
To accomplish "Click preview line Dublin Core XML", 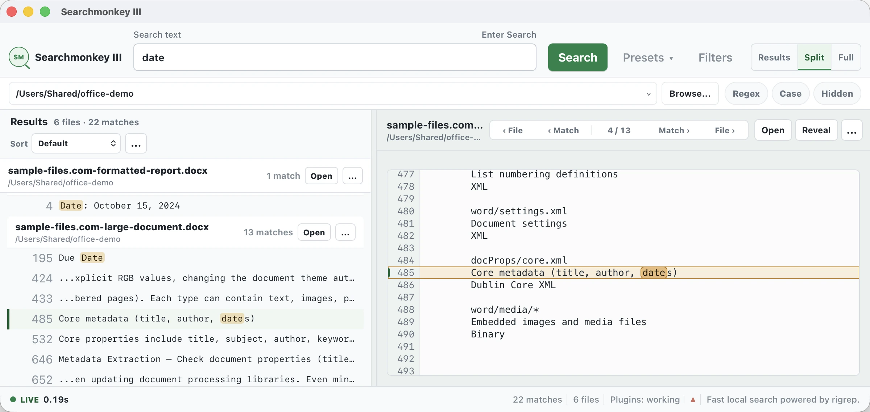I will (x=513, y=285).
